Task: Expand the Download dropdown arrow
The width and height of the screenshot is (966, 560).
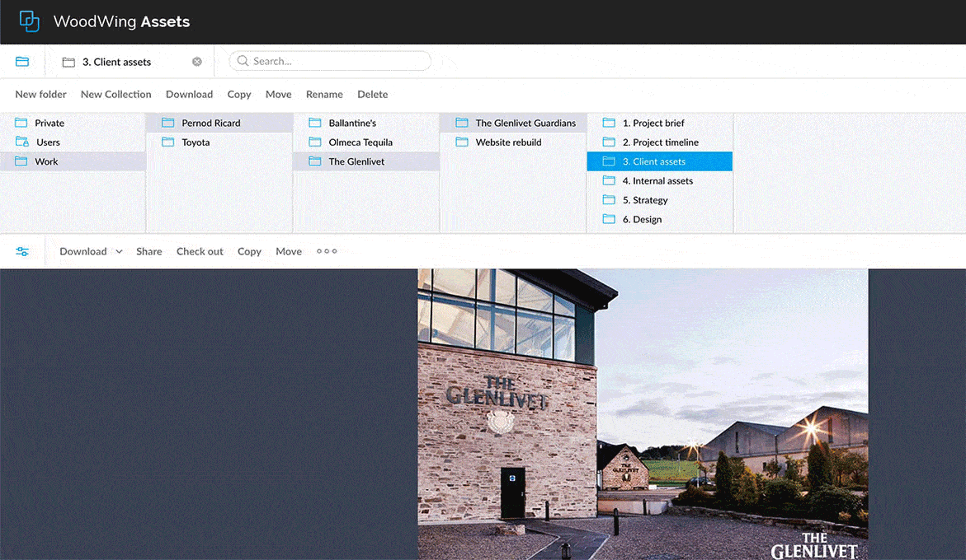Action: [119, 252]
